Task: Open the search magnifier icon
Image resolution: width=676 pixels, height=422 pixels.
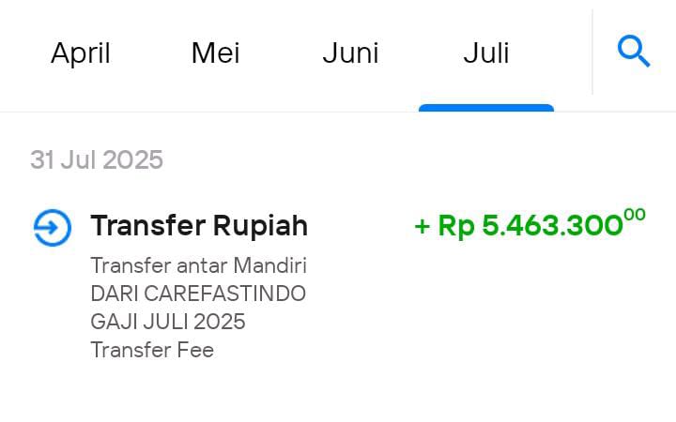Action: coord(634,52)
